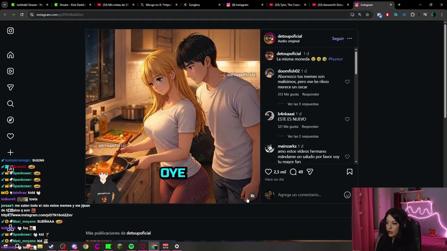The width and height of the screenshot is (447, 251).
Task: Open a new browser tab
Action: pyautogui.click(x=399, y=5)
